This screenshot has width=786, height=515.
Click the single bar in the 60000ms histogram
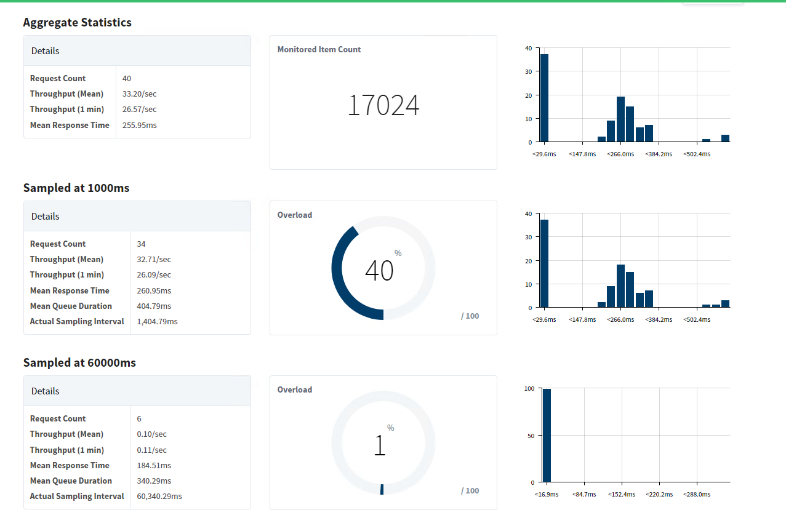click(x=547, y=435)
